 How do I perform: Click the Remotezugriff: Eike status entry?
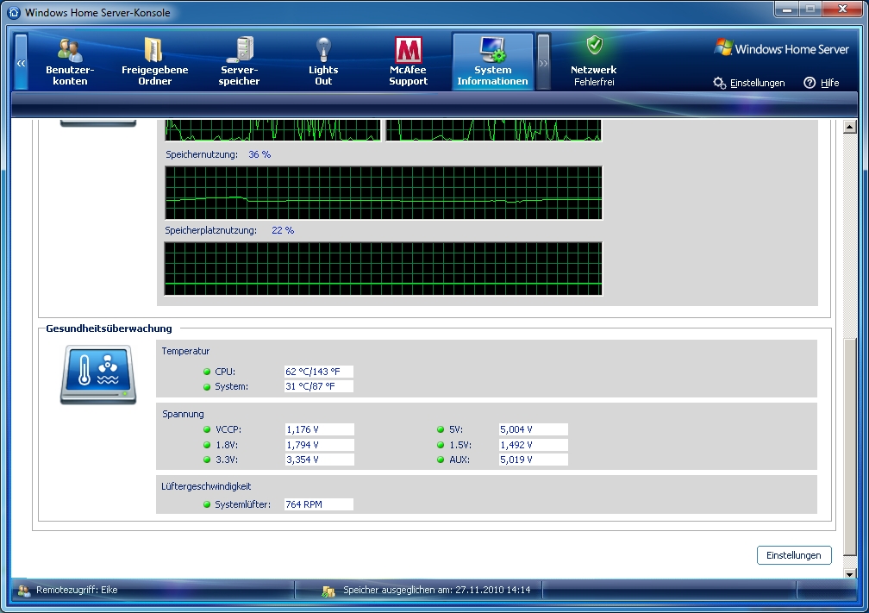pyautogui.click(x=77, y=591)
